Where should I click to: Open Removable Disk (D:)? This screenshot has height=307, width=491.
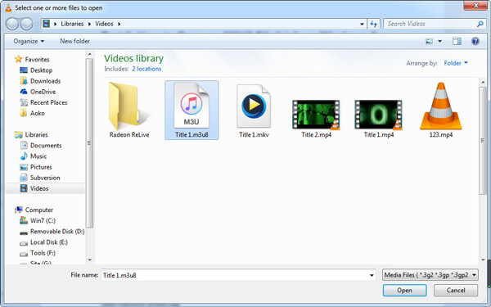[x=57, y=232]
